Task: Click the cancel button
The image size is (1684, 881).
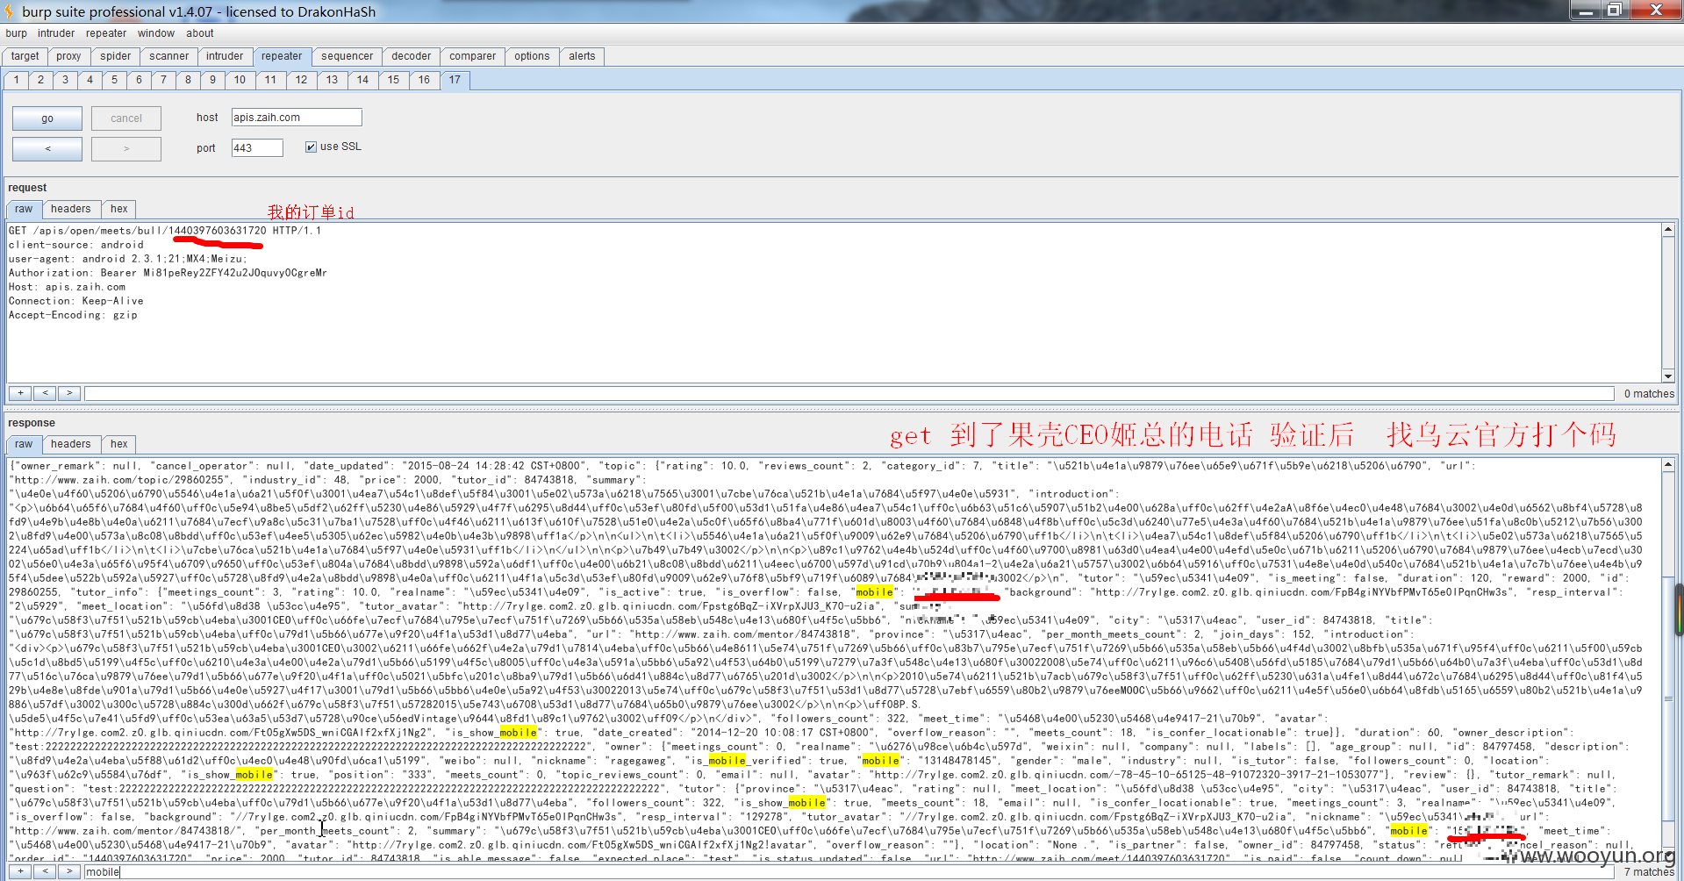Action: click(126, 118)
